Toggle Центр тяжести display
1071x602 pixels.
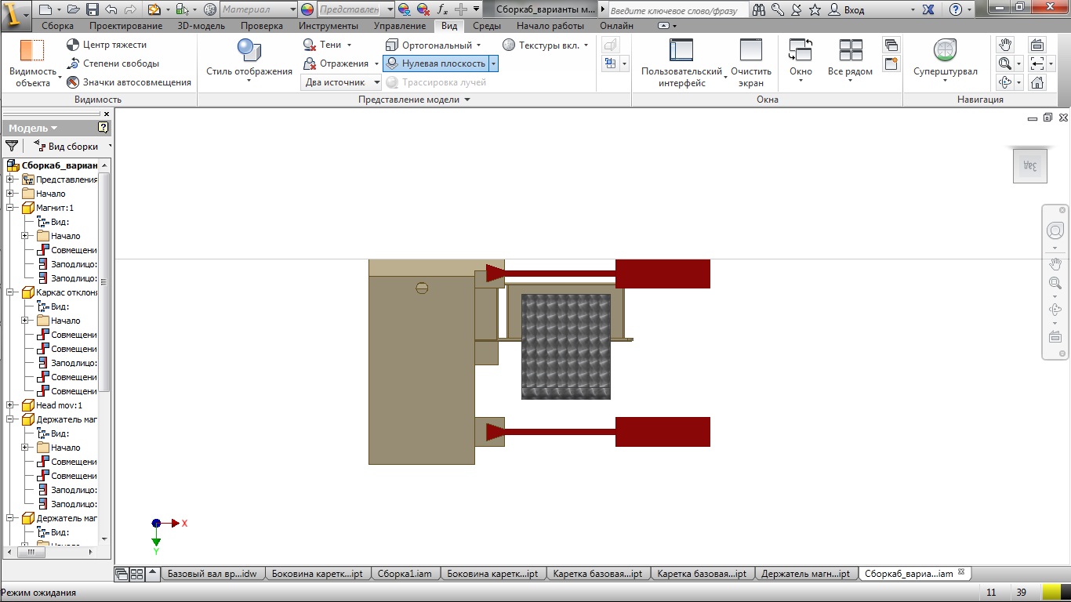[x=106, y=45]
